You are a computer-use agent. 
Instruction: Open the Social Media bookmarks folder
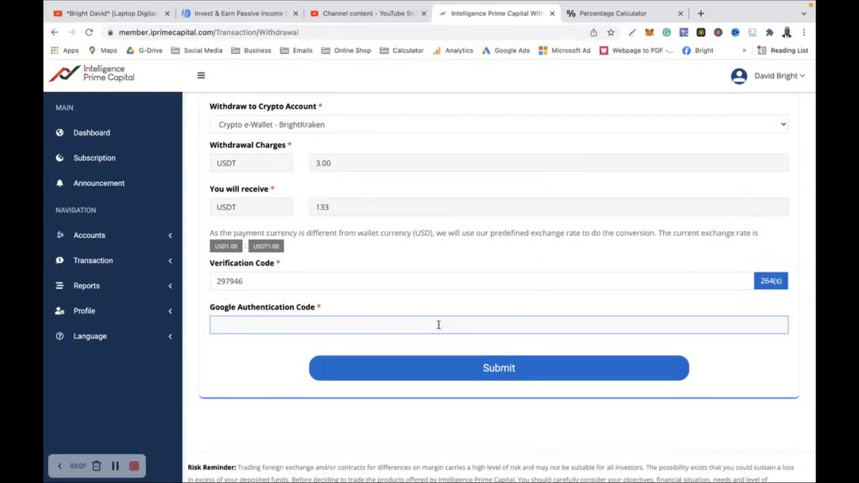point(197,50)
